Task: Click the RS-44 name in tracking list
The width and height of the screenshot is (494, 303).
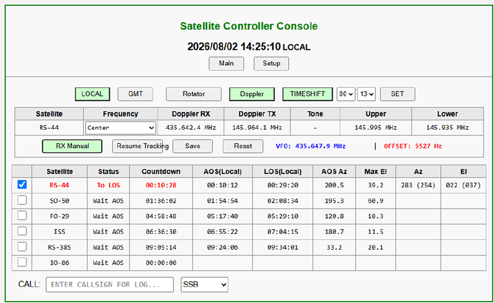Action: (x=59, y=185)
